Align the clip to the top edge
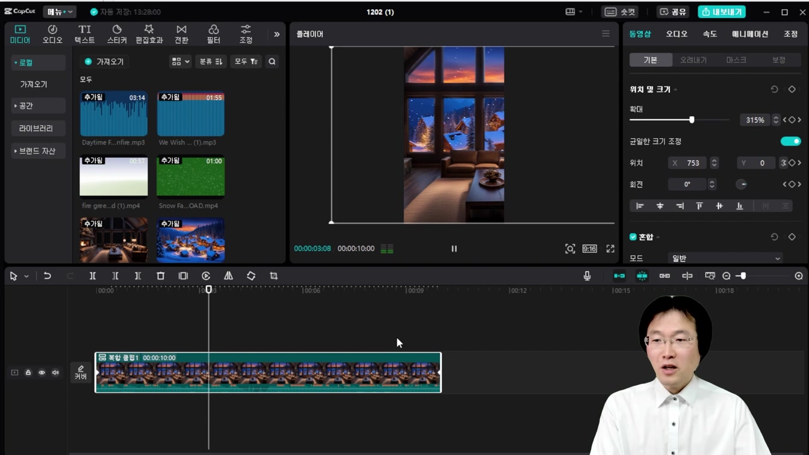 coord(699,206)
